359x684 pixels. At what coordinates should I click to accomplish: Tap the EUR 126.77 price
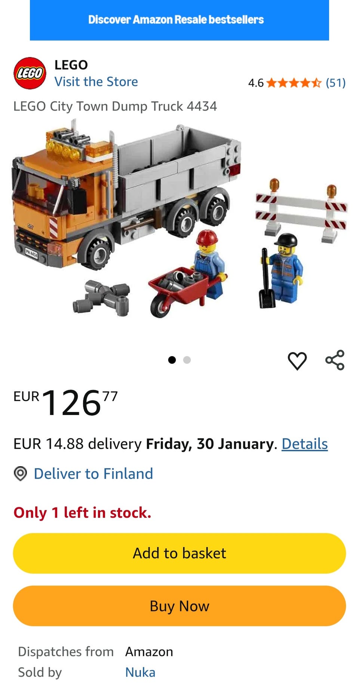tap(66, 403)
